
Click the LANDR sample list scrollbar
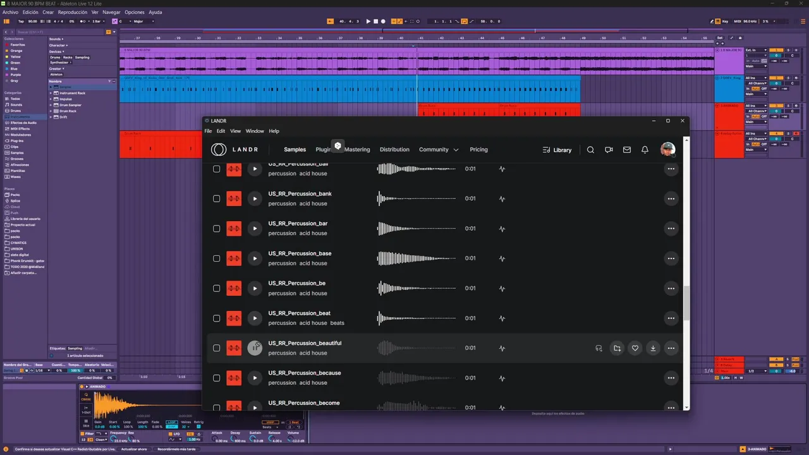686,303
